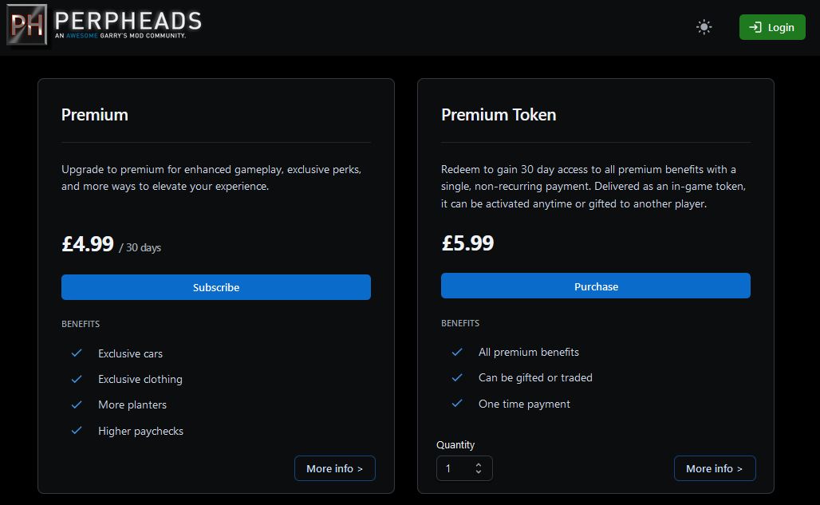Click the Quantity number input field
Screen dimensions: 820x505
(x=455, y=468)
